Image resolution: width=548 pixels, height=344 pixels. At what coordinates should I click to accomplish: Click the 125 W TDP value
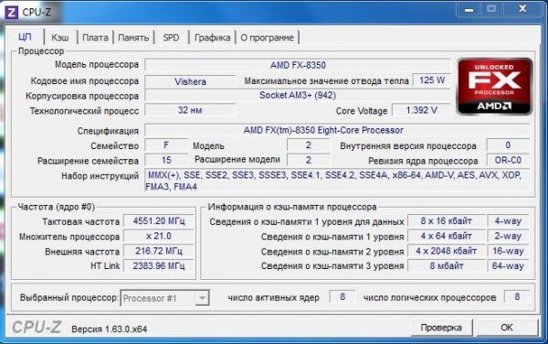tap(432, 81)
